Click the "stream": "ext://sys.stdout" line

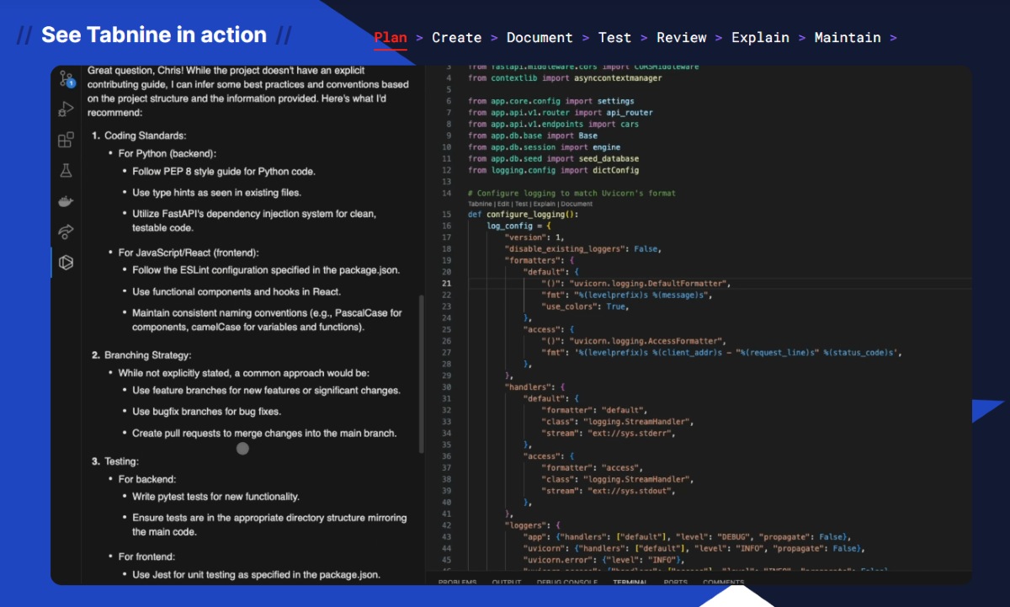tap(609, 490)
